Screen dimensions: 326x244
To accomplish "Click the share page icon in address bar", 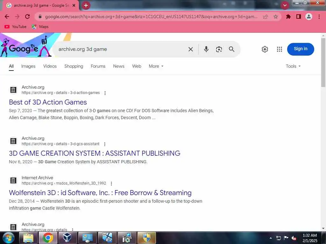I will point(265,17).
